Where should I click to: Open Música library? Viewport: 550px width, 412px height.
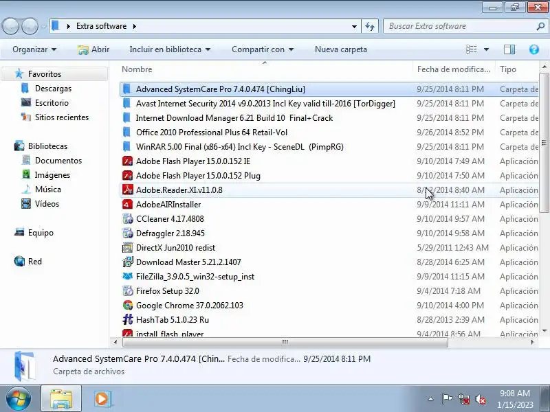tap(48, 190)
